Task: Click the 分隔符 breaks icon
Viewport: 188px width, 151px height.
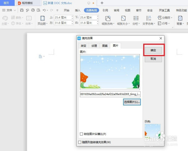Action: click(x=159, y=18)
